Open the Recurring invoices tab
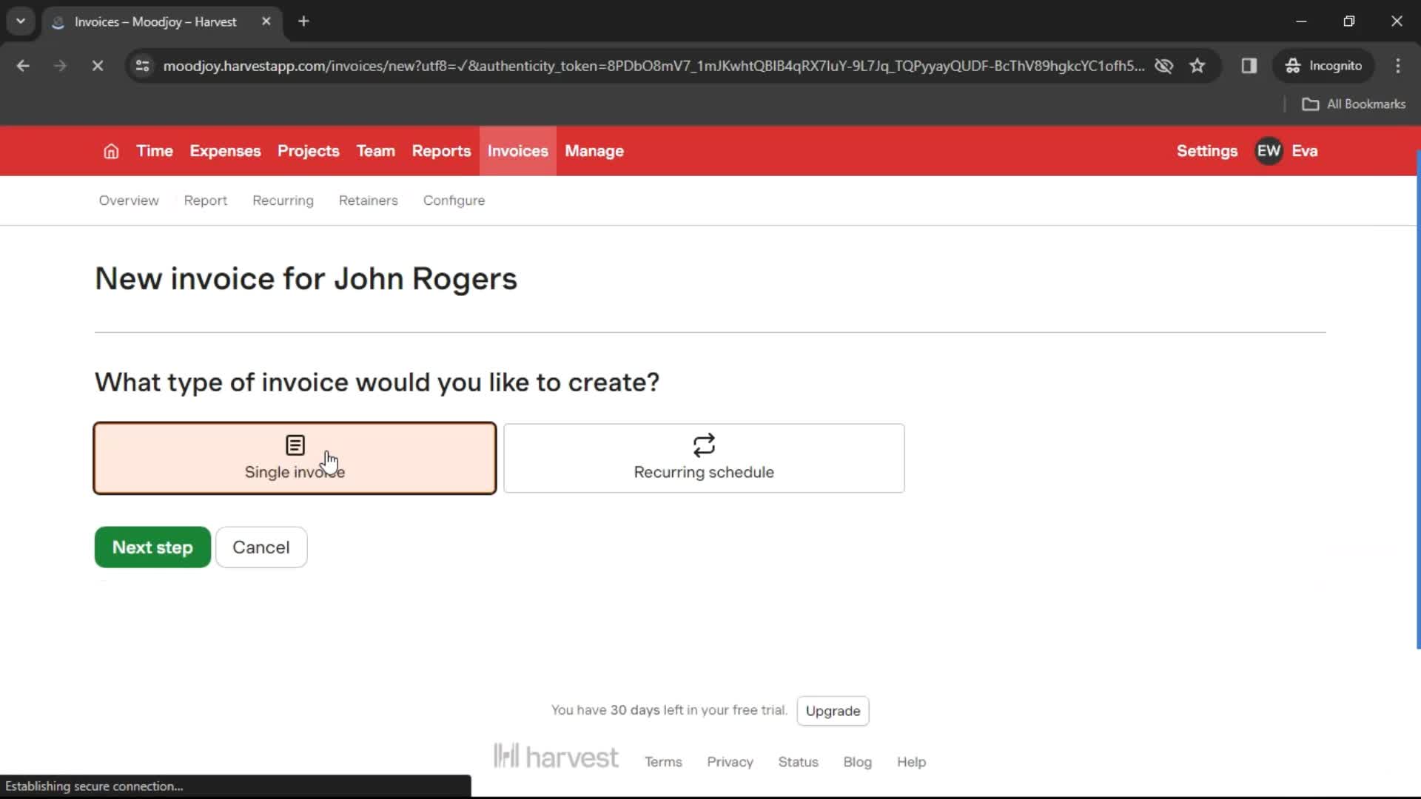Screen dimensions: 1421x799 [x=283, y=200]
